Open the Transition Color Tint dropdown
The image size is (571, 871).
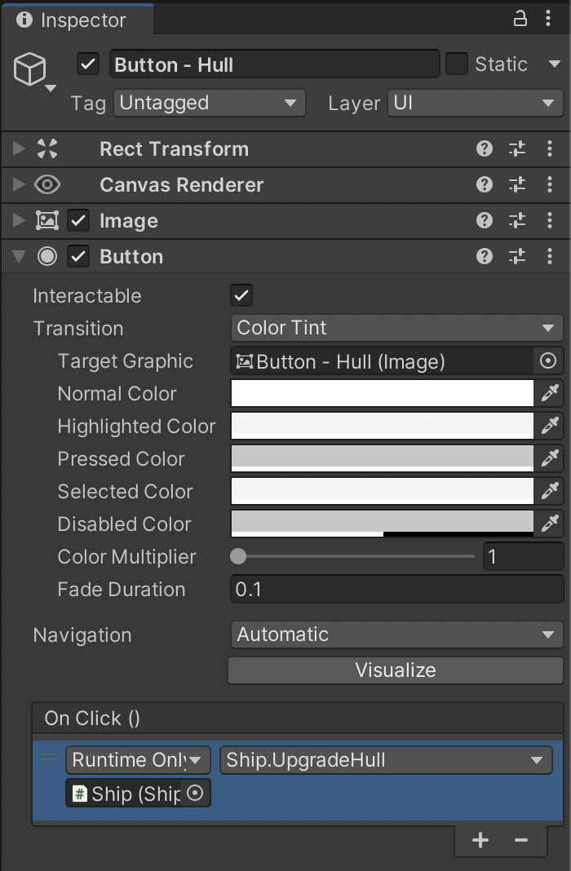(396, 328)
